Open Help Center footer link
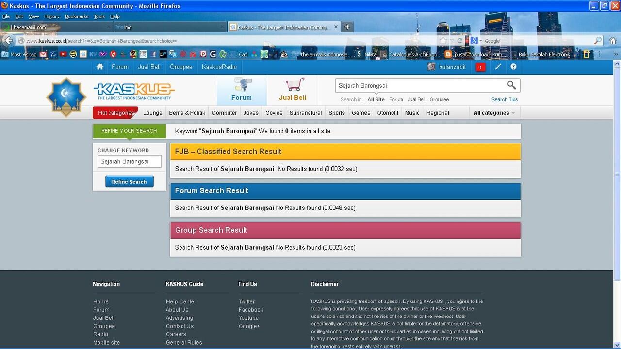The width and height of the screenshot is (621, 349). [x=181, y=301]
